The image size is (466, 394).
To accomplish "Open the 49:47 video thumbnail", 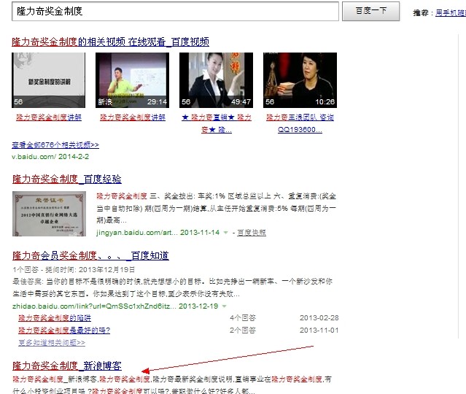I will point(216,80).
